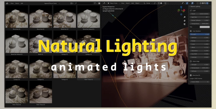Click the viewport zoom magnifier gizmo
This screenshot has width=216, height=109.
tap(185, 17)
